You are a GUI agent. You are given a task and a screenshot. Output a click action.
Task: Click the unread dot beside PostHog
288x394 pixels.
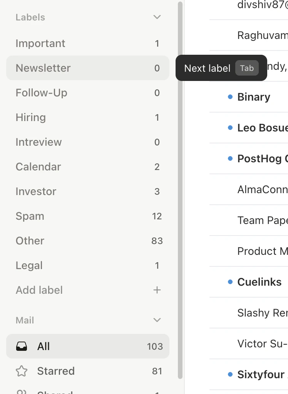tap(230, 158)
